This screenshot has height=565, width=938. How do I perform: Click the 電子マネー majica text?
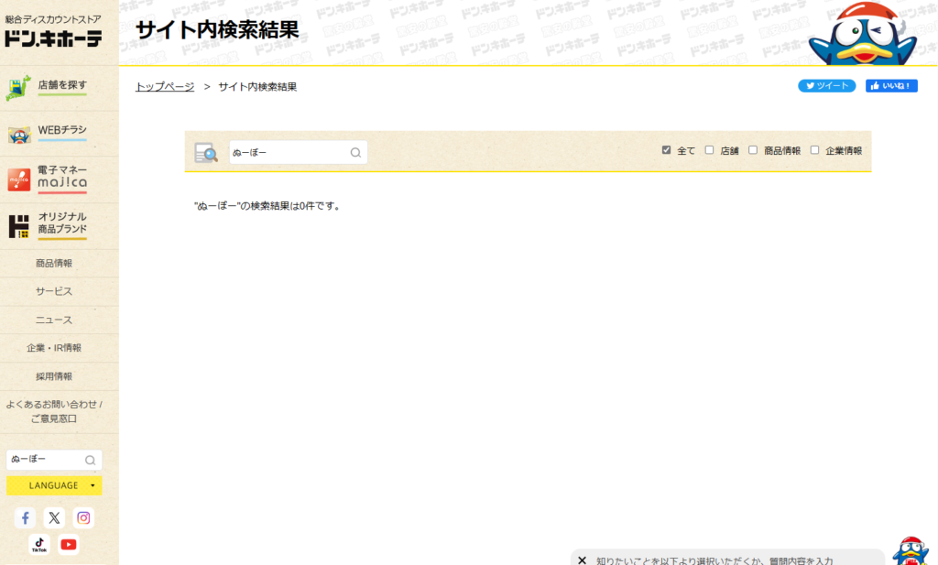62,177
